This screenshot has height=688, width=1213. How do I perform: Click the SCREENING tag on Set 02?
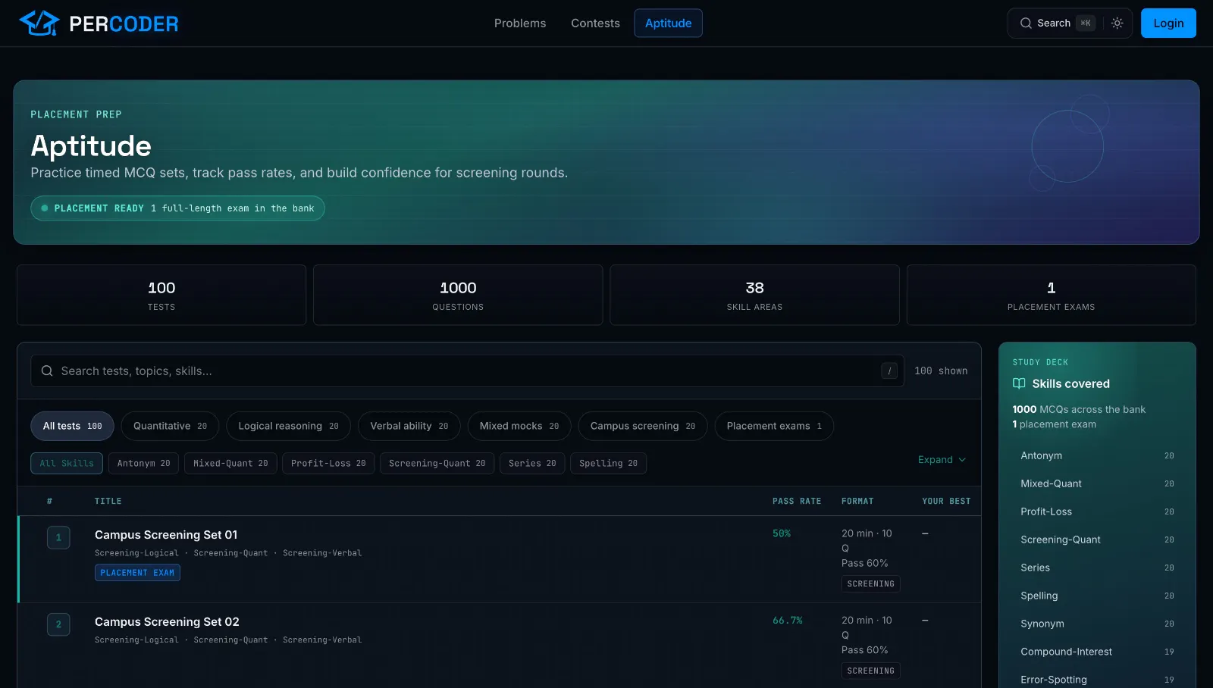(x=870, y=671)
